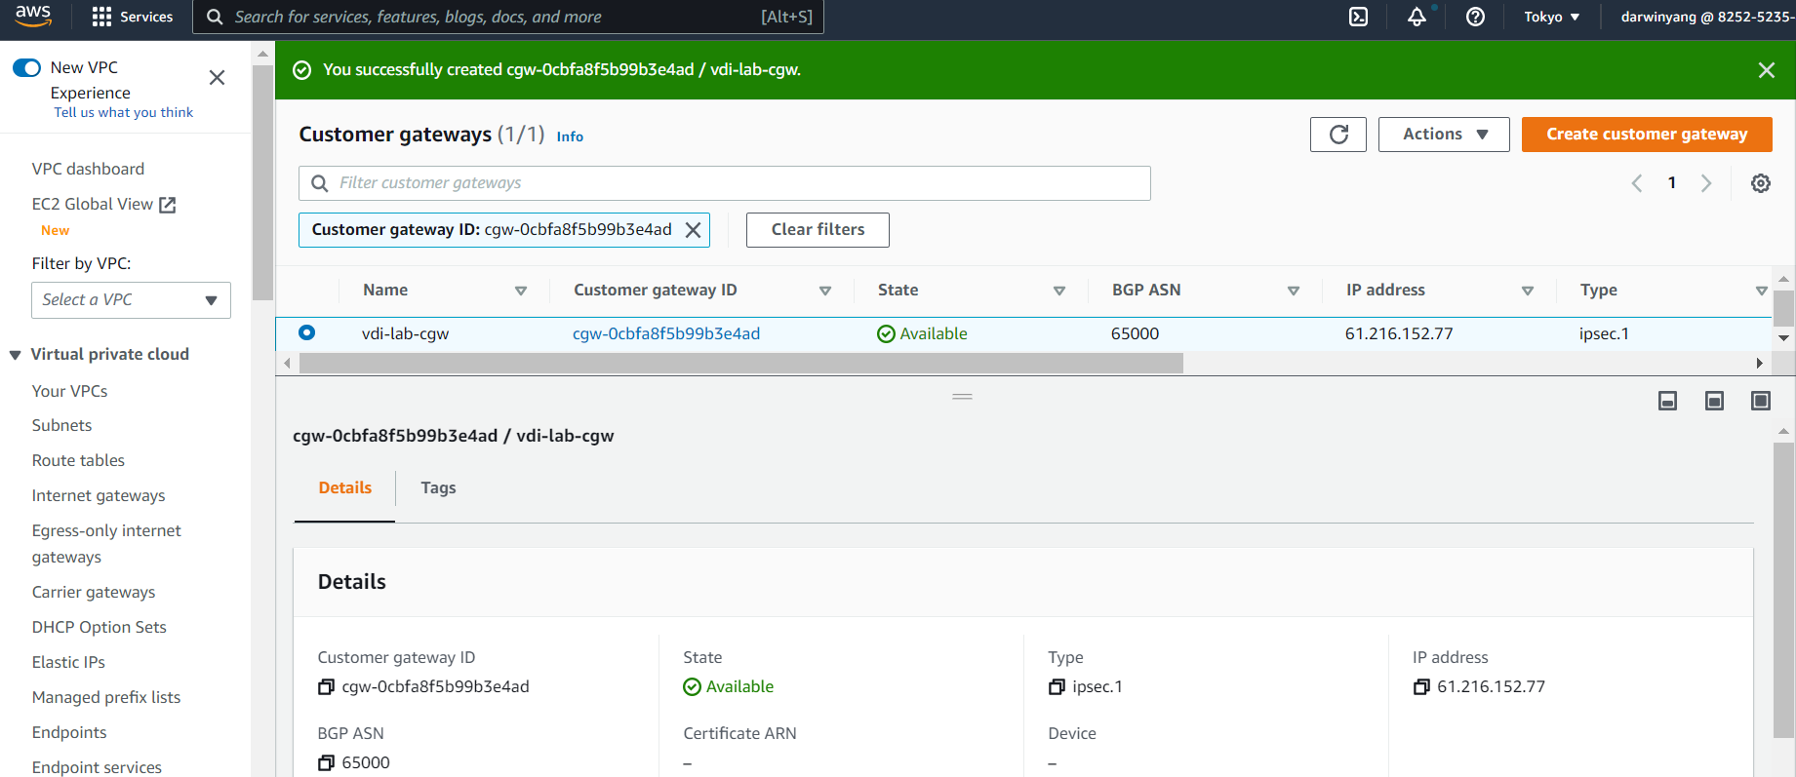The image size is (1796, 777).
Task: Open the notifications bell
Action: pos(1417,17)
